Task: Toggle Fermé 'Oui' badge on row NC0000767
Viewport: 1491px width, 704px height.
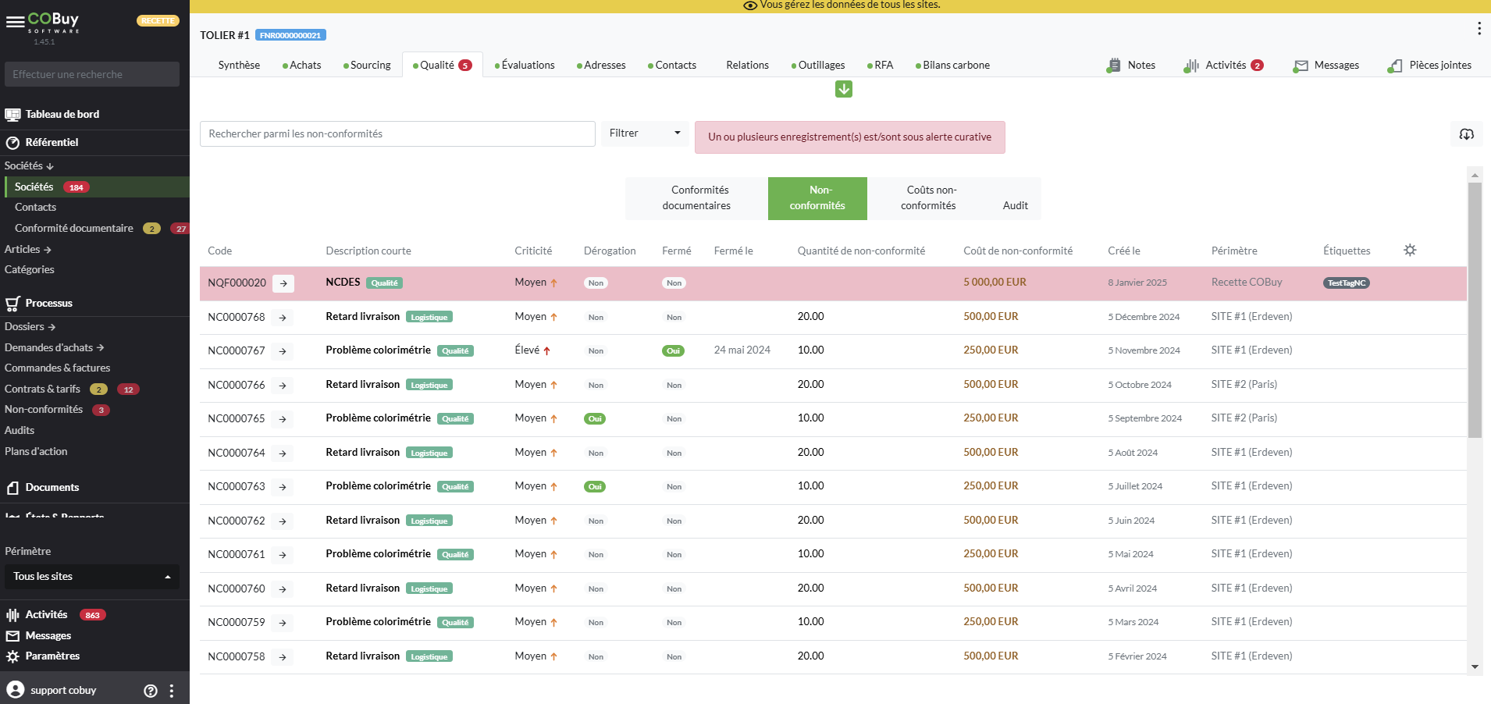Action: pos(673,351)
